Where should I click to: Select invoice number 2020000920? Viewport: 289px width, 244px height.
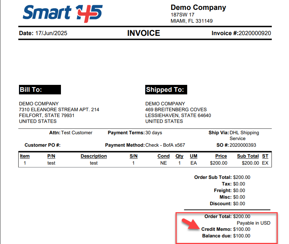point(255,33)
